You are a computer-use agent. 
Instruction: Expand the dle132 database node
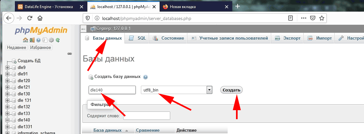click(7, 107)
